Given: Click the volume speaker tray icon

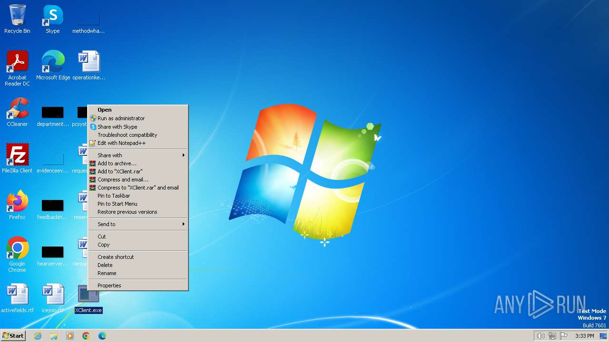Looking at the screenshot, I should point(540,336).
